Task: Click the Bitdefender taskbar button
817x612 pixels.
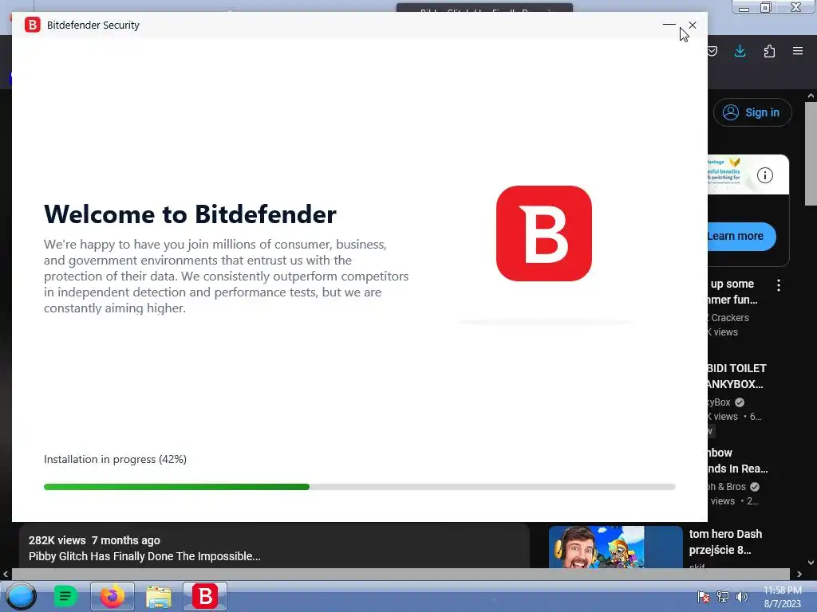Action: click(205, 596)
